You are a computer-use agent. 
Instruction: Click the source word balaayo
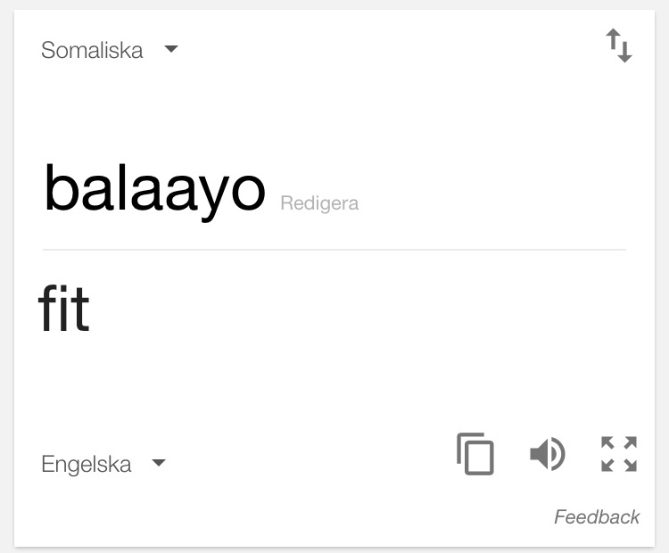tap(155, 191)
